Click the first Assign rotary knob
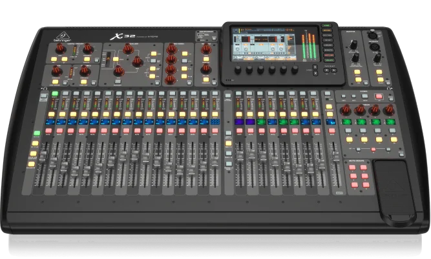The image size is (431, 259). [346, 110]
